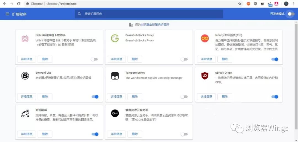Disable the Steward Lite toggle
The height and width of the screenshot is (142, 298).
tap(95, 97)
